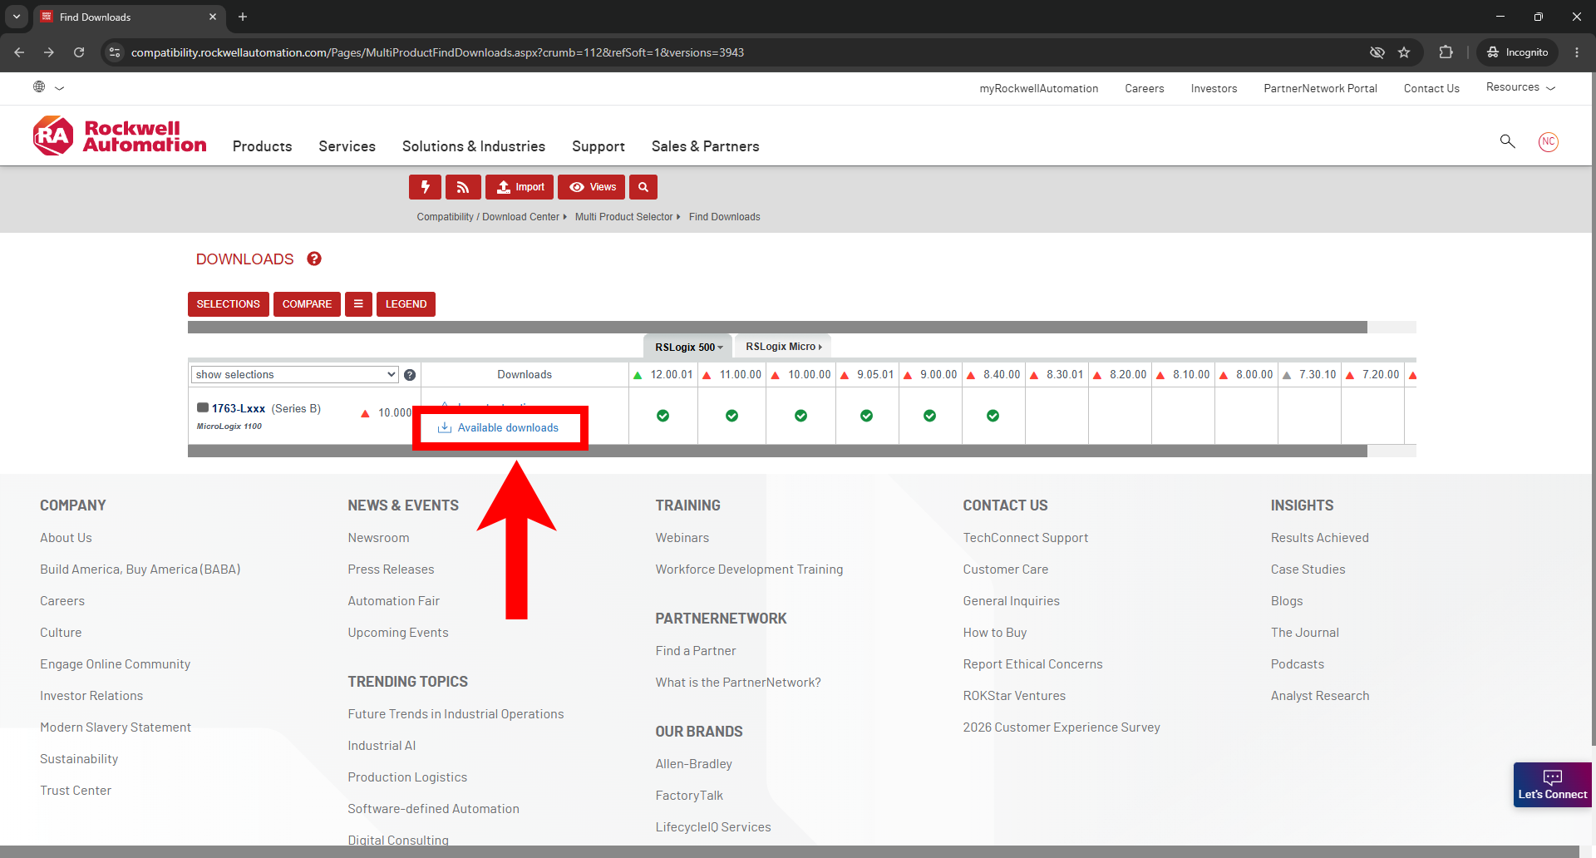Open the Solutions & Industries menu
1596x858 pixels.
(474, 146)
